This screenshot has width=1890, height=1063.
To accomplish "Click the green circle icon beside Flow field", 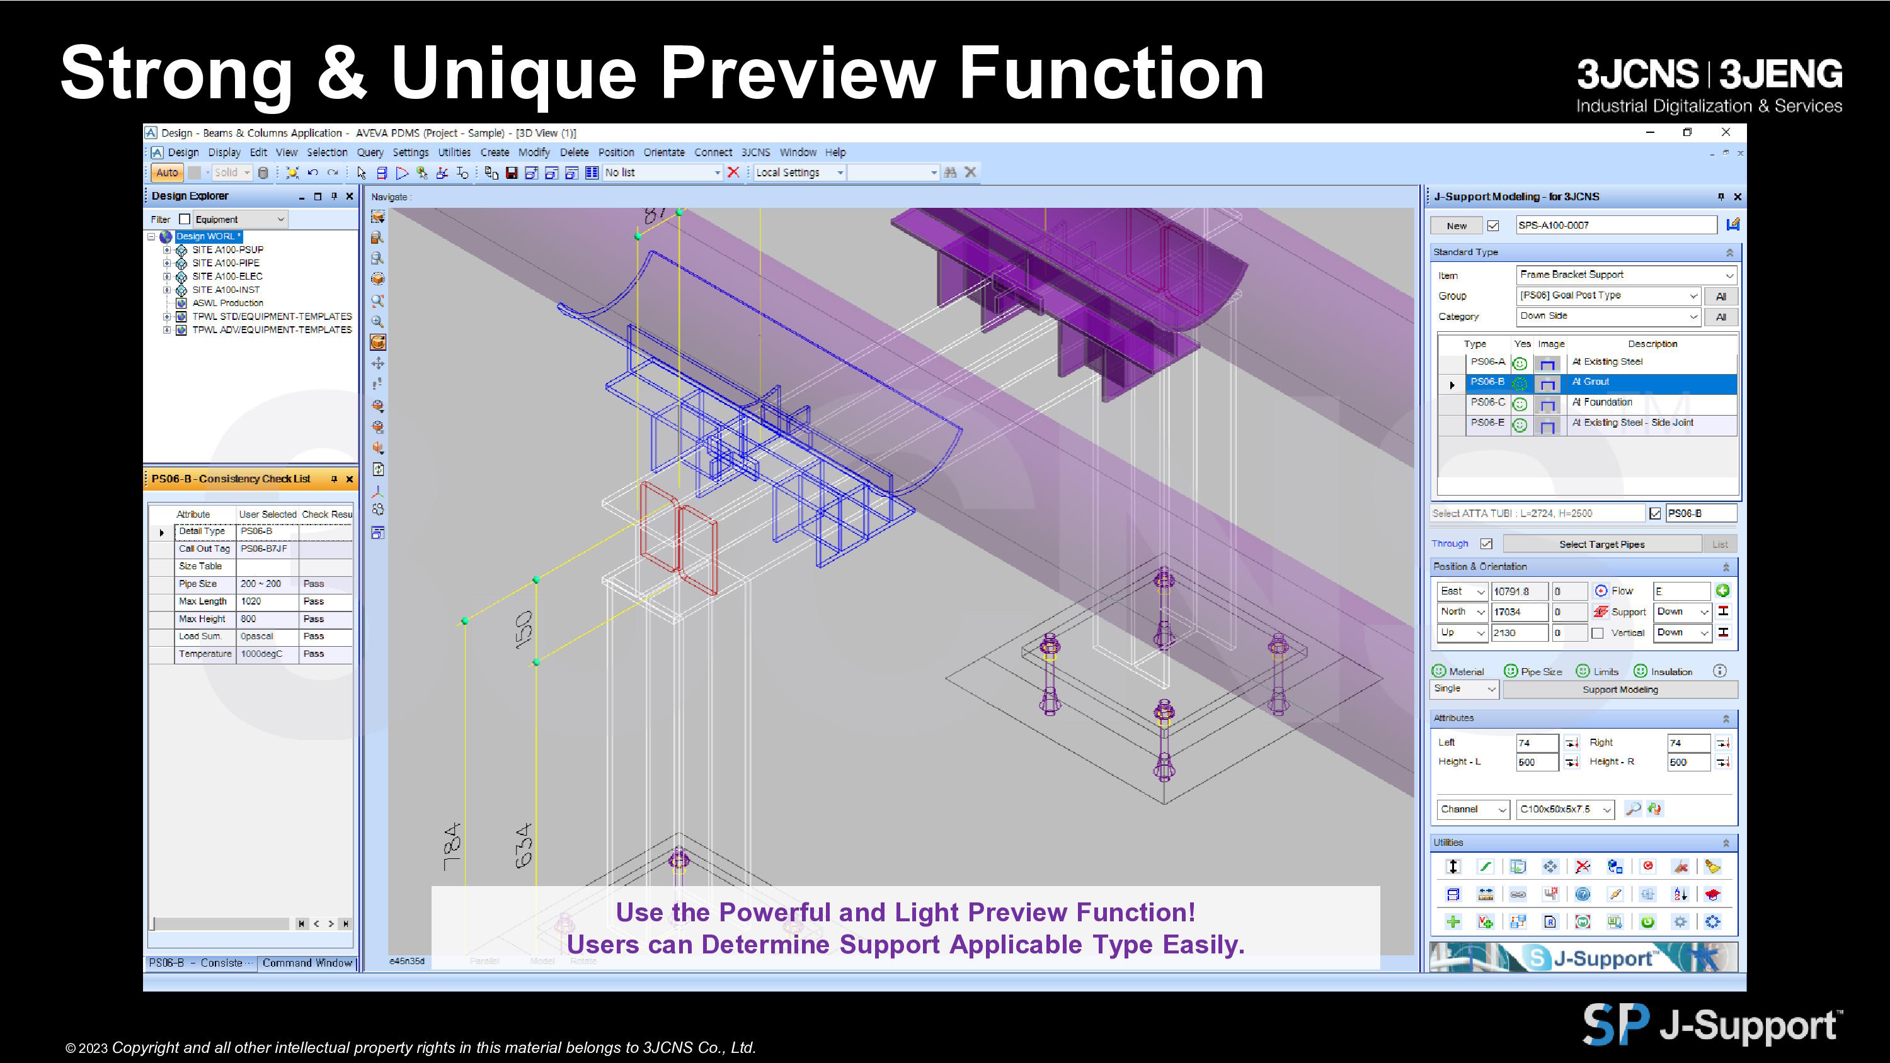I will coord(1722,591).
